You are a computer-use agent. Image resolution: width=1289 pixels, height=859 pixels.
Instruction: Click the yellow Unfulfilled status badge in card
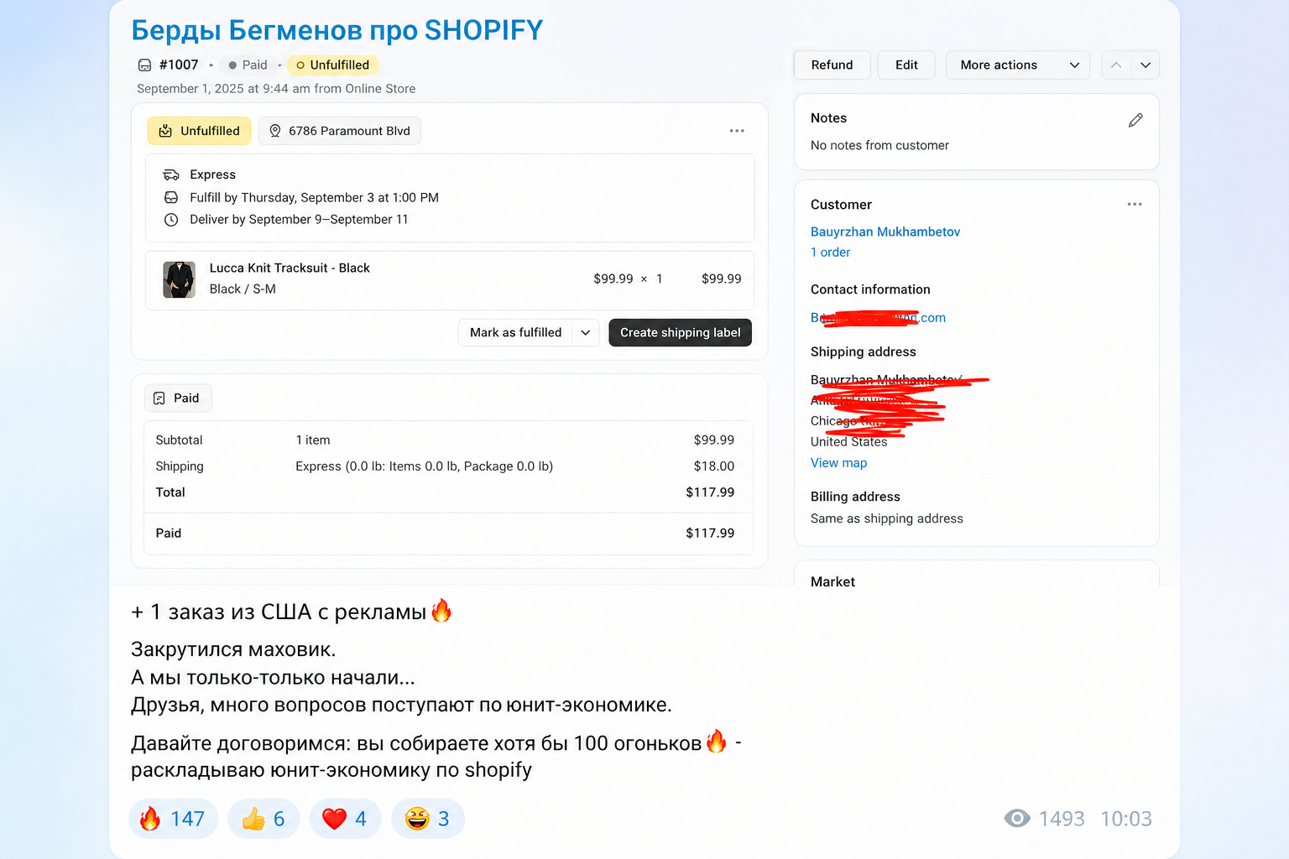pyautogui.click(x=199, y=131)
